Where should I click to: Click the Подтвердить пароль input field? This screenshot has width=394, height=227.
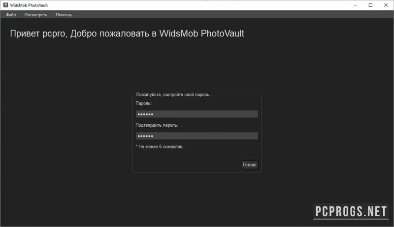tap(197, 136)
